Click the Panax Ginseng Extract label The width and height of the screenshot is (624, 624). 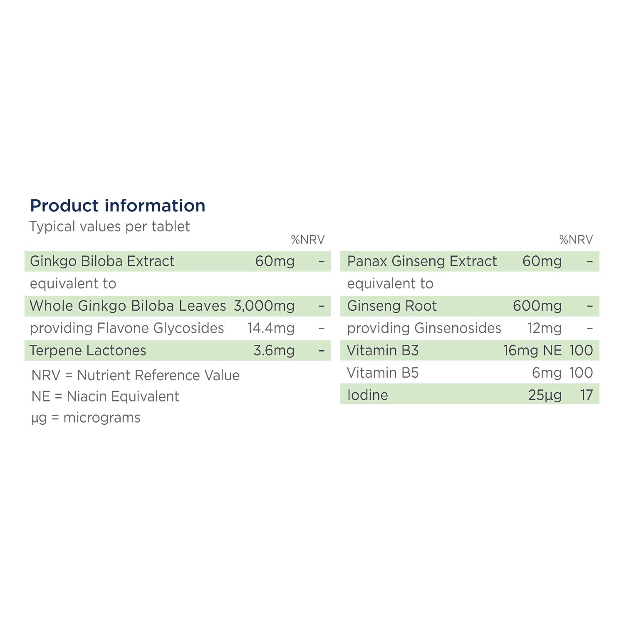(422, 261)
